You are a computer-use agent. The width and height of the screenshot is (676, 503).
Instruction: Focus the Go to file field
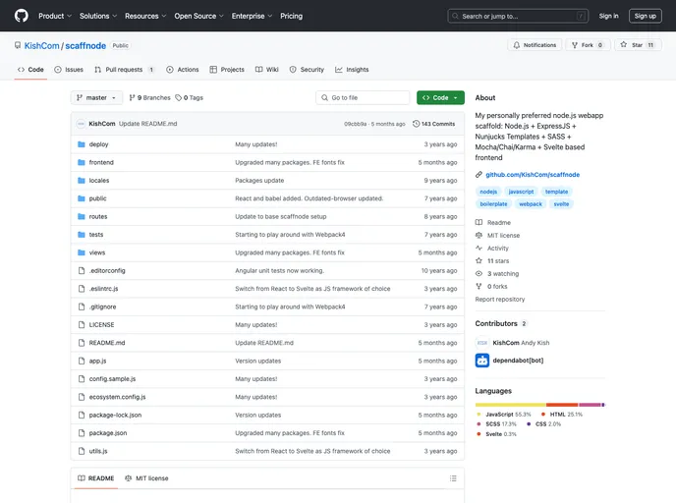tap(363, 98)
